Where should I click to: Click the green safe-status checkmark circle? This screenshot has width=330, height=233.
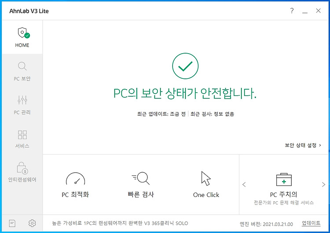click(185, 66)
